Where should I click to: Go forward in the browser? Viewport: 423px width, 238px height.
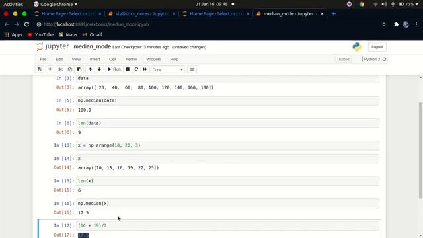coord(17,24)
